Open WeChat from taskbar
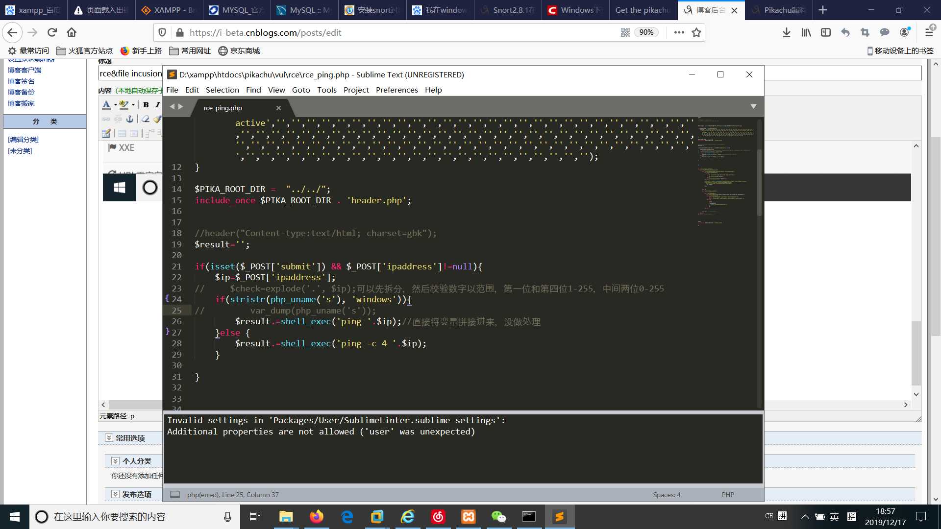This screenshot has height=529, width=941. click(498, 517)
